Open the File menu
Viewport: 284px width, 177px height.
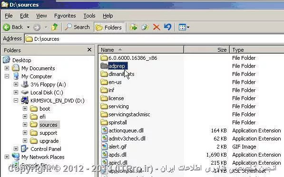click(9, 16)
